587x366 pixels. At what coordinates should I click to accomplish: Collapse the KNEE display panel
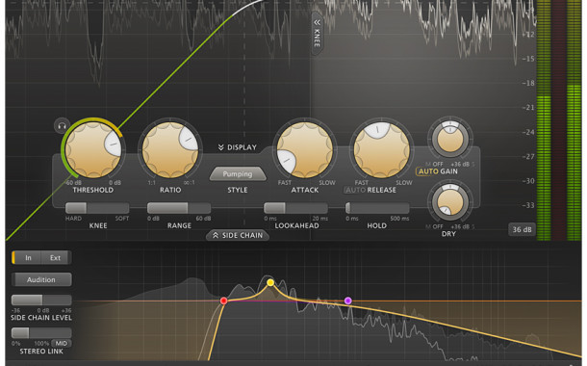tap(318, 34)
